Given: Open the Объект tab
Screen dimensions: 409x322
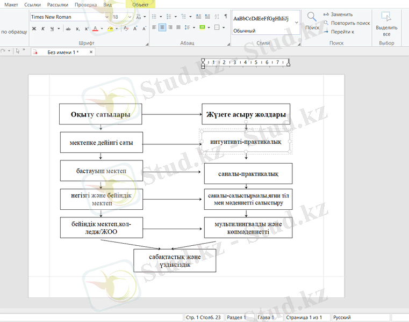Looking at the screenshot, I should click(x=140, y=4).
